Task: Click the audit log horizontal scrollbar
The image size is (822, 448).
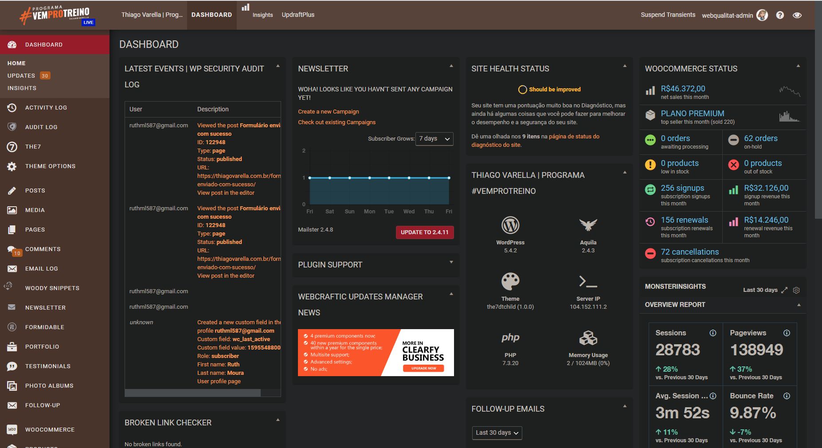Action: 193,393
